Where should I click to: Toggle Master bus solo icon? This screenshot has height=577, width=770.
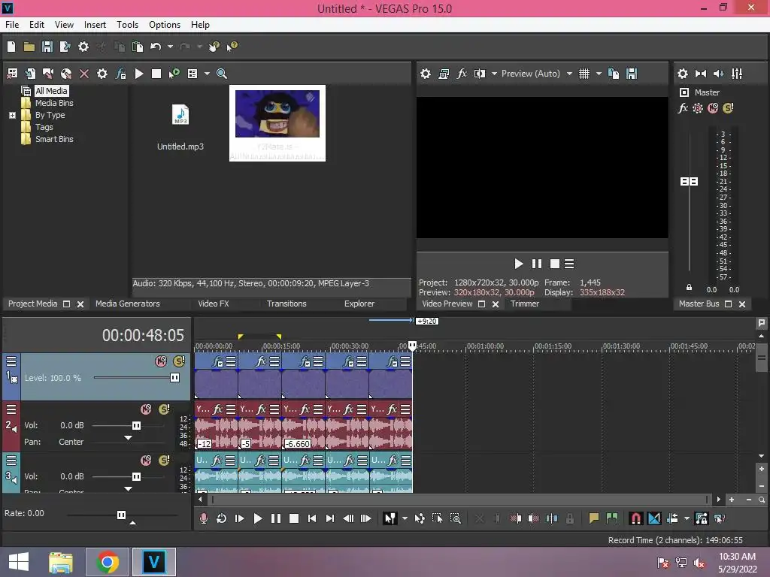pos(728,108)
